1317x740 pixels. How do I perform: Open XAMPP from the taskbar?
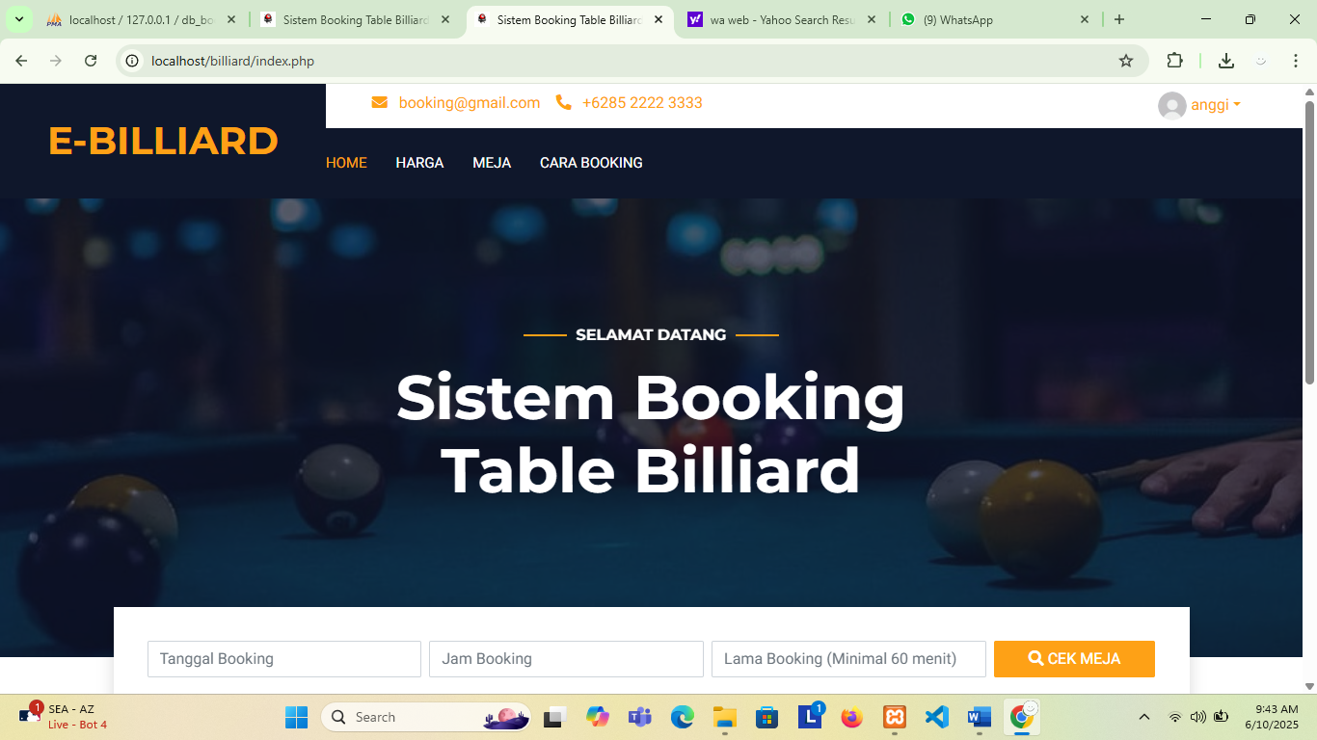coord(894,717)
